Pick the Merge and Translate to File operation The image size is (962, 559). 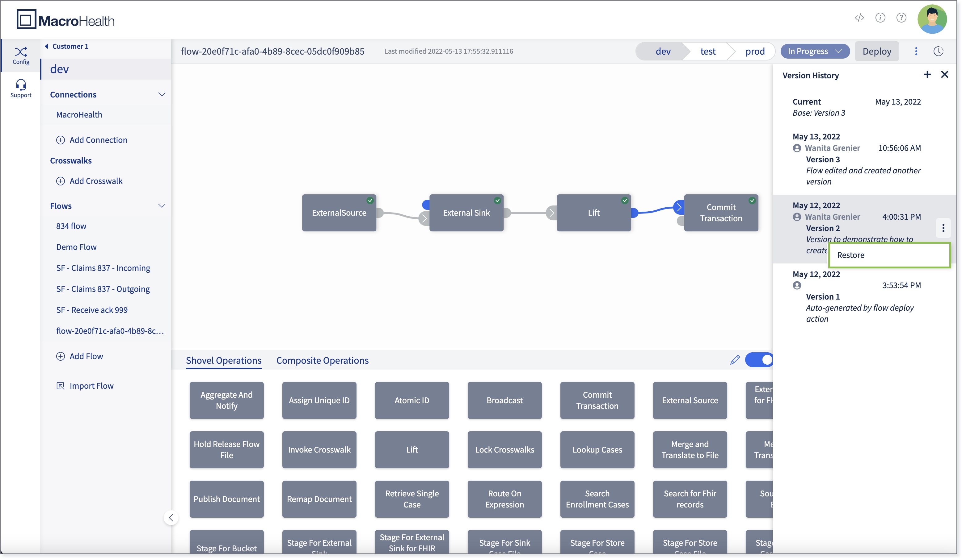[690, 449]
